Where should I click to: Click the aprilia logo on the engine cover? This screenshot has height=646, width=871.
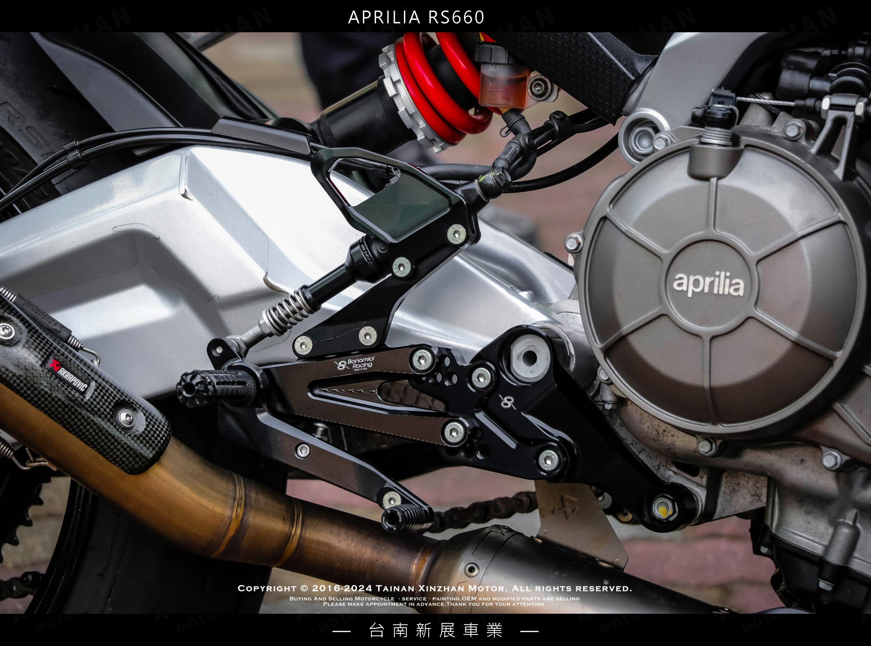click(x=708, y=284)
